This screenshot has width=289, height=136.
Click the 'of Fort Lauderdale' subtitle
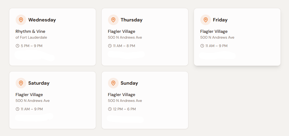coord(31,37)
